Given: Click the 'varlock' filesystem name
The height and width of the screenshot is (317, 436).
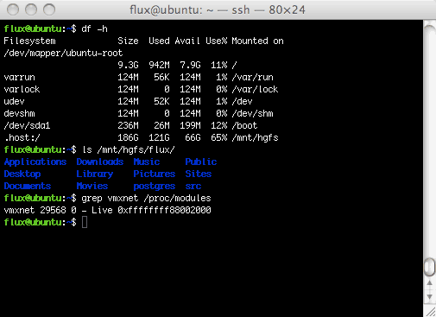Looking at the screenshot, I should coord(22,89).
